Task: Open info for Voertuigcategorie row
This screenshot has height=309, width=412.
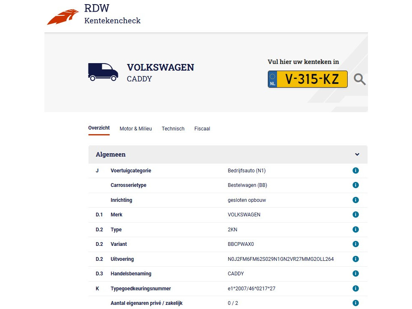Action: (356, 171)
